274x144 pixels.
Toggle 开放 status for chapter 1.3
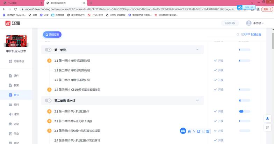[219, 80]
